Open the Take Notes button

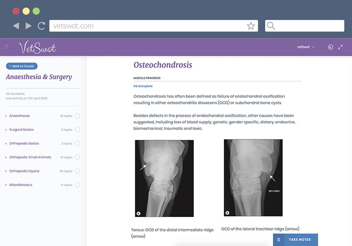point(295,240)
